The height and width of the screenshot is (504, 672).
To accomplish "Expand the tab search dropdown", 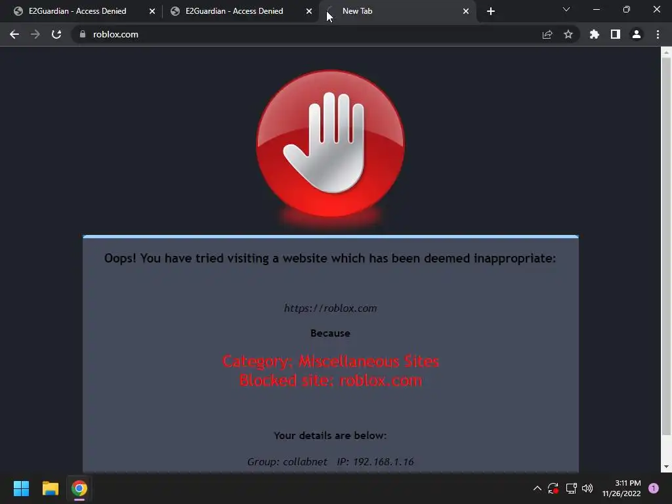I will tap(566, 9).
